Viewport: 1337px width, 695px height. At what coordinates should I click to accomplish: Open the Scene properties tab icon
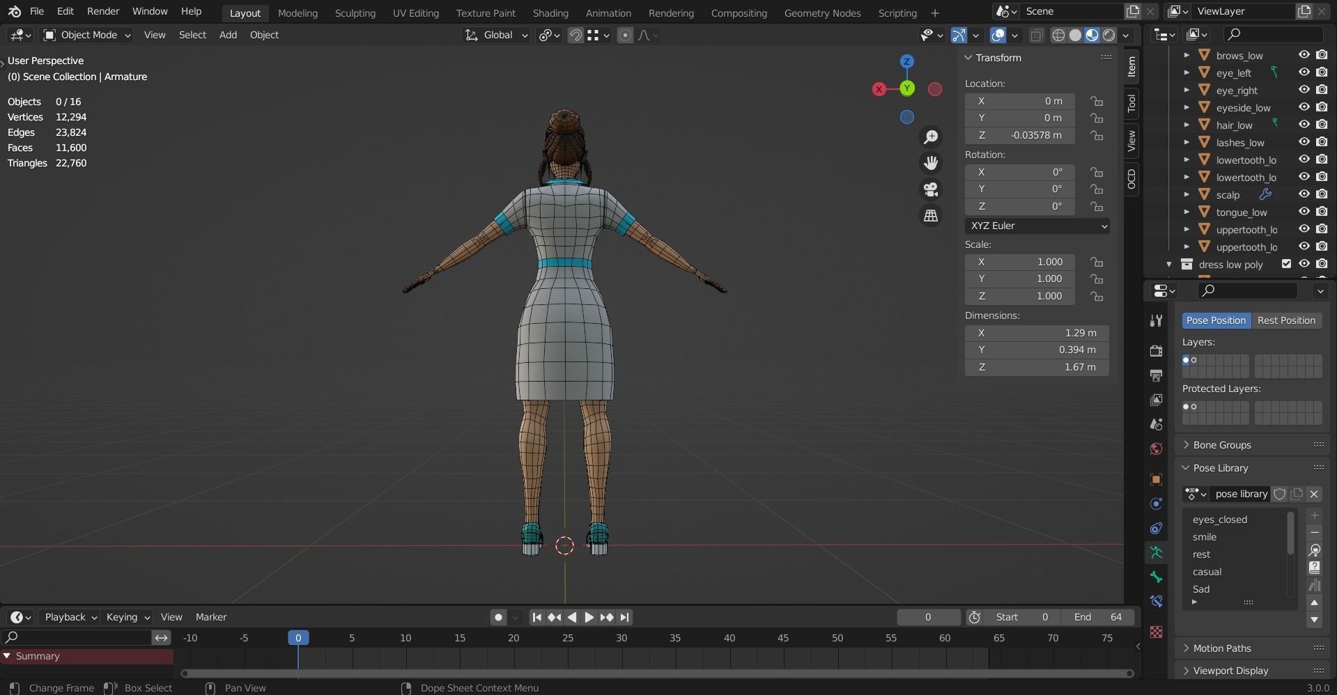1157,424
